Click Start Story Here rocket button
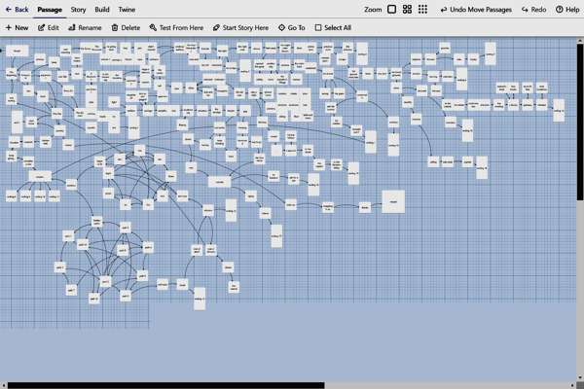The width and height of the screenshot is (584, 389). pyautogui.click(x=240, y=28)
